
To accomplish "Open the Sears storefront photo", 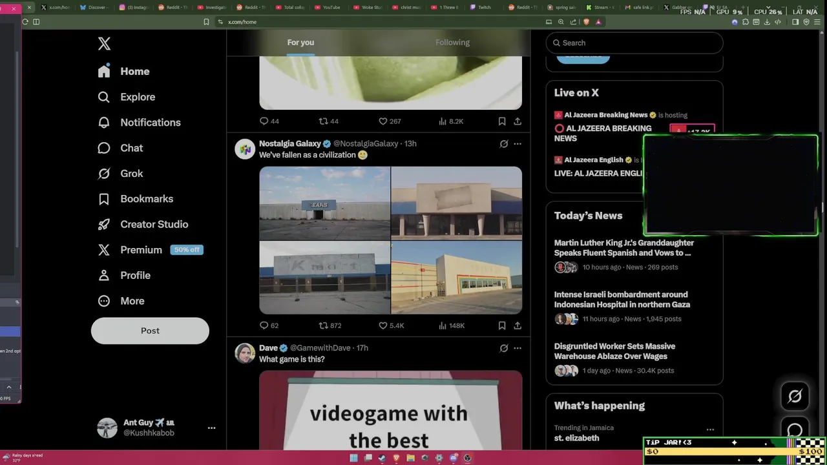I will 324,203.
